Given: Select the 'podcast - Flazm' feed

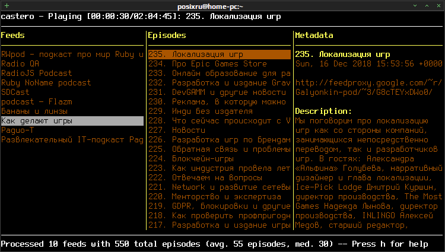Looking at the screenshot, I should [37, 102].
